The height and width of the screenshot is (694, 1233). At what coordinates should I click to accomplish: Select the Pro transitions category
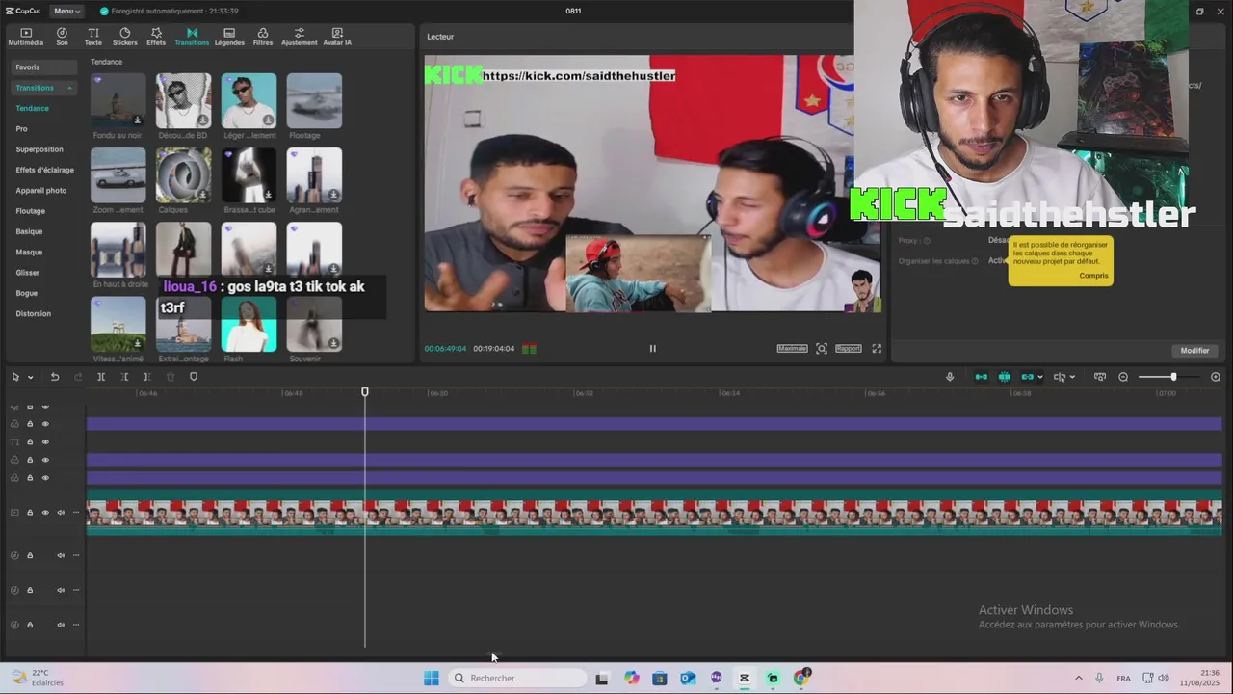click(21, 128)
